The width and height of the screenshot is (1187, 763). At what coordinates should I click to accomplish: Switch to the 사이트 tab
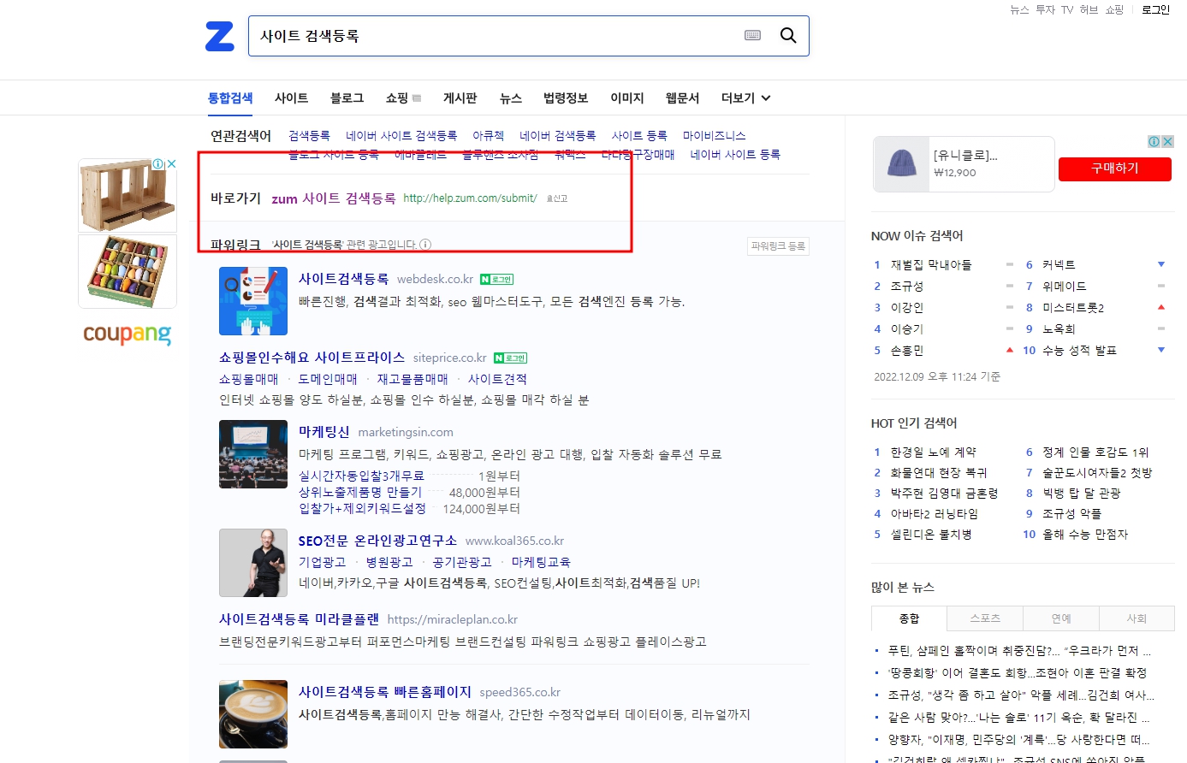coord(291,98)
